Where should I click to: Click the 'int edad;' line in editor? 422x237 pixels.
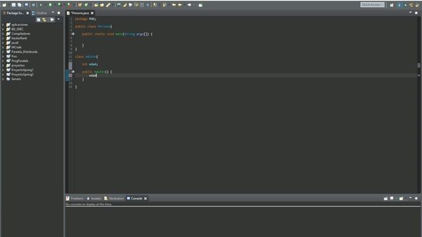tap(90, 65)
